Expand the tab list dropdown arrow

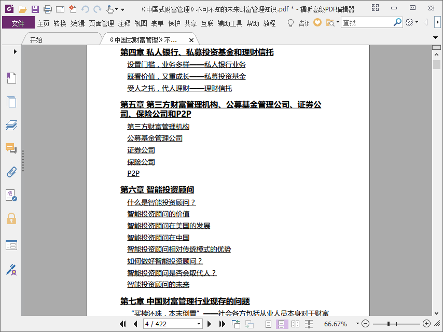point(435,37)
